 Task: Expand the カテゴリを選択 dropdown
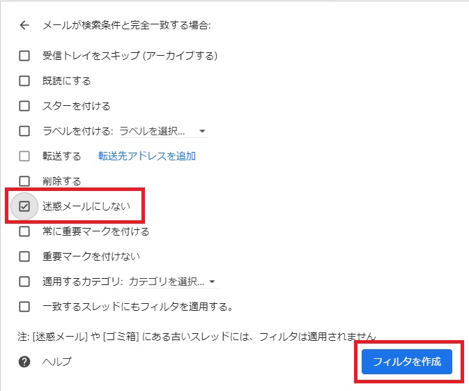174,282
